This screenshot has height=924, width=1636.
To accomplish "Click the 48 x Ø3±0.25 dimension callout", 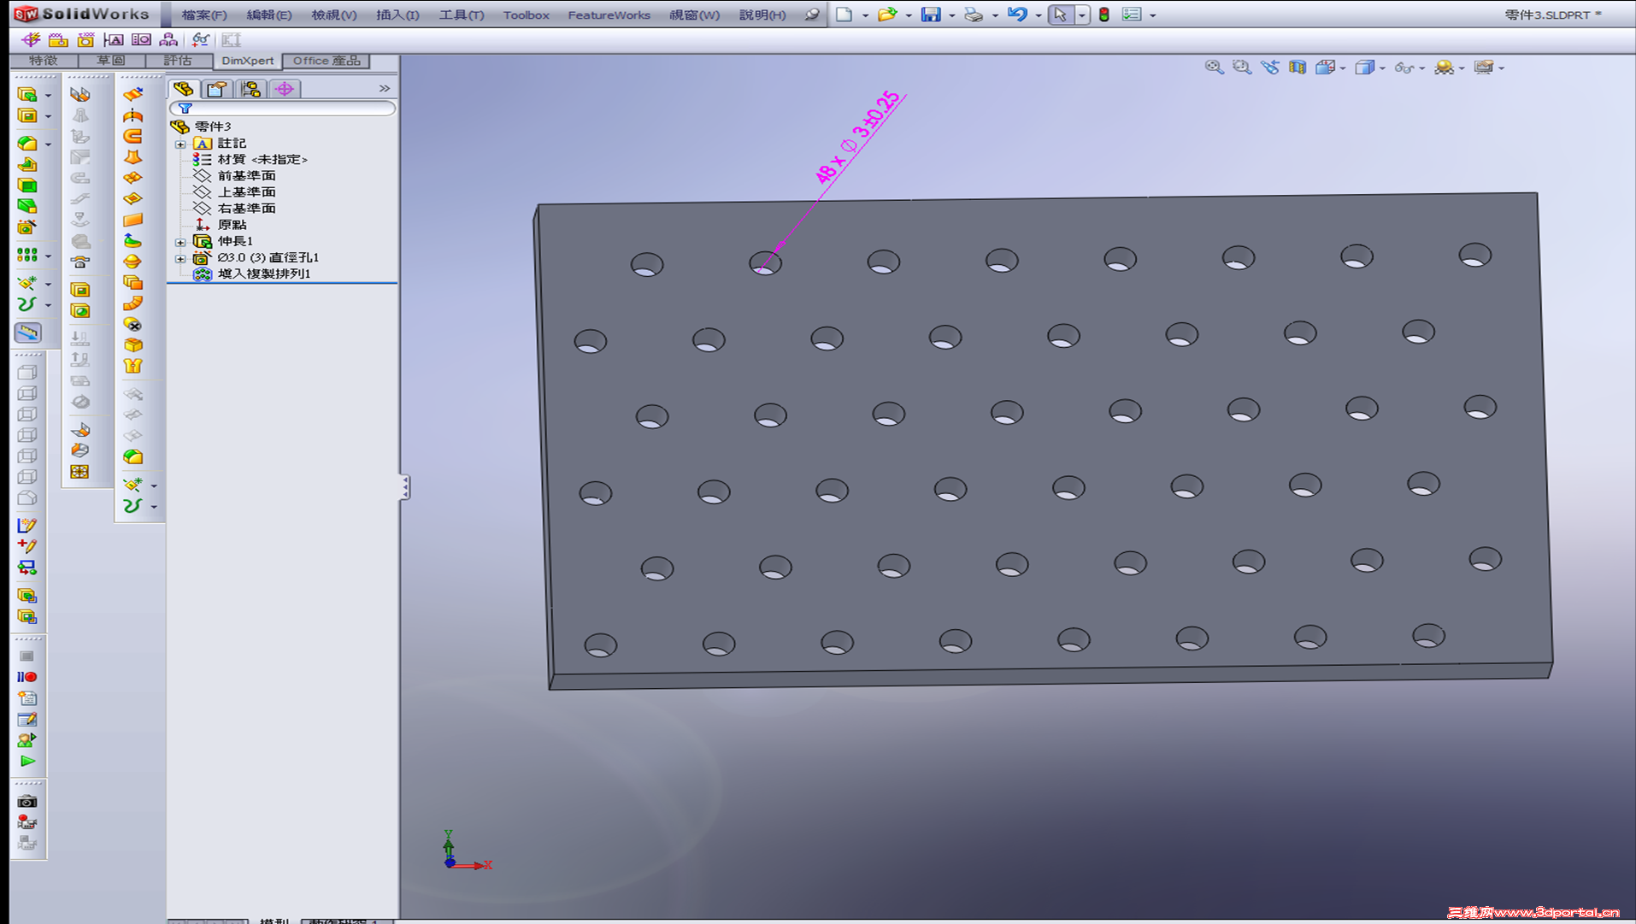I will (858, 137).
